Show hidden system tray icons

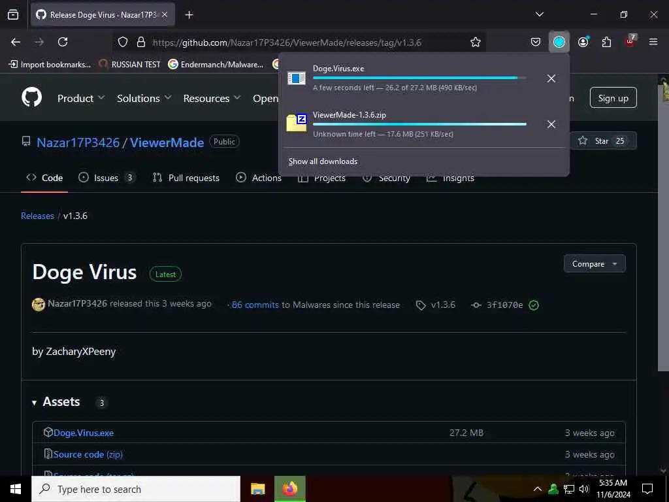click(538, 489)
